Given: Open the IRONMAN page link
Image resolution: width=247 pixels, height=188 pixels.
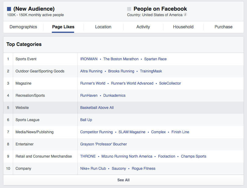Looking at the screenshot, I should (x=89, y=59).
